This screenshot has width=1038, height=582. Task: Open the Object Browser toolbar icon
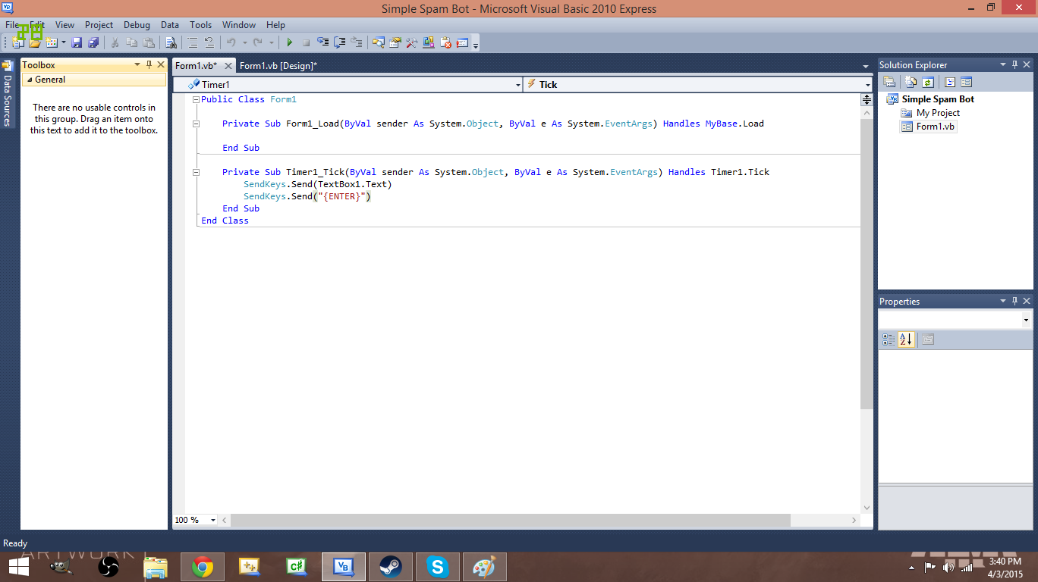pyautogui.click(x=429, y=42)
